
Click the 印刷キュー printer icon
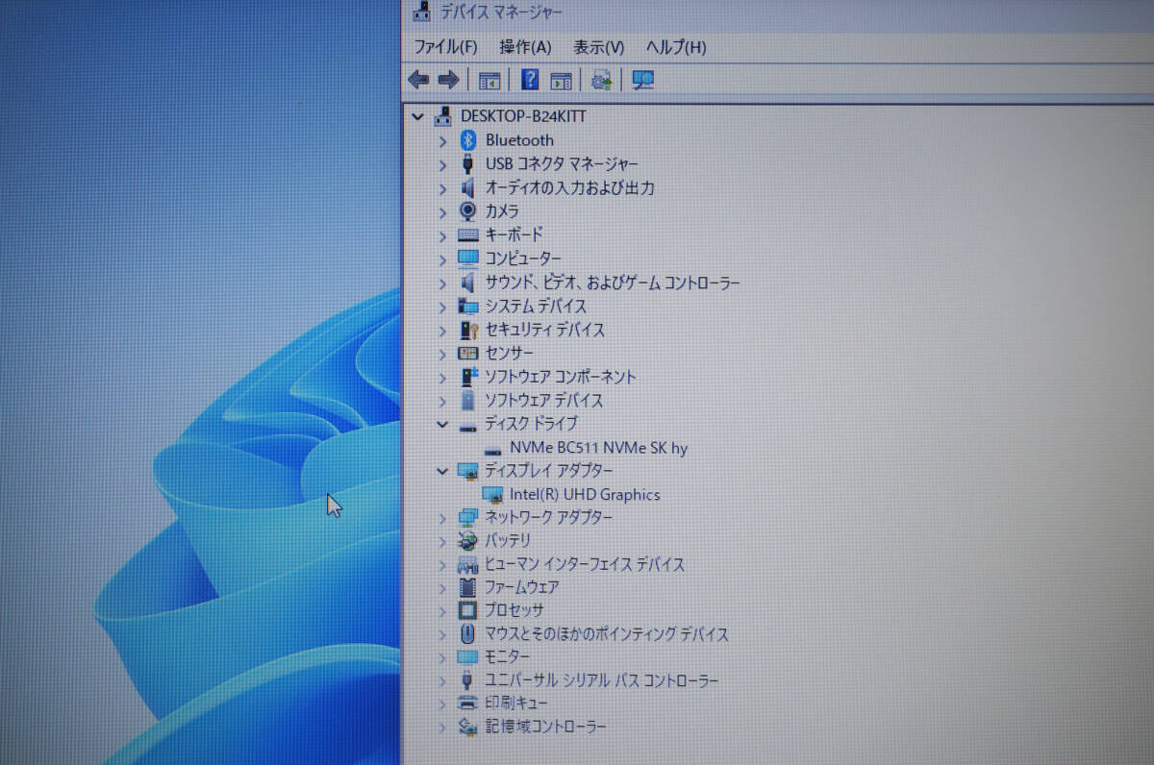[x=468, y=703]
